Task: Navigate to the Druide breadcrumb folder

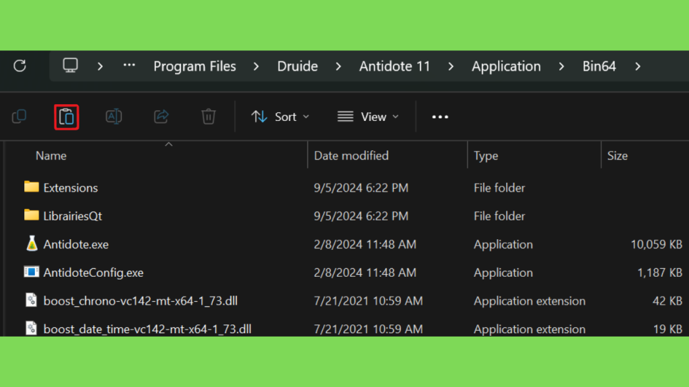Action: [x=297, y=67]
